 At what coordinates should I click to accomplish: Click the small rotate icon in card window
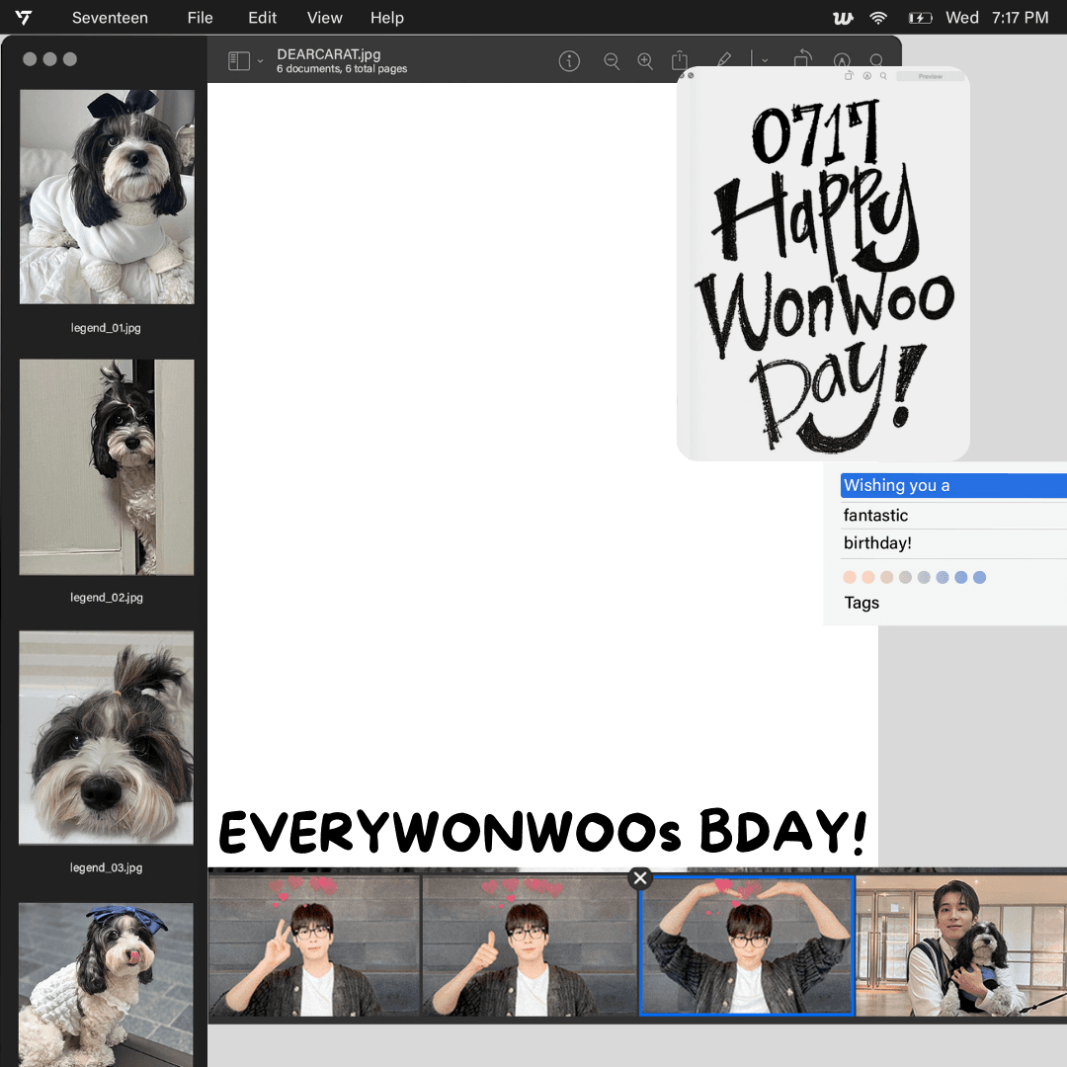point(849,75)
